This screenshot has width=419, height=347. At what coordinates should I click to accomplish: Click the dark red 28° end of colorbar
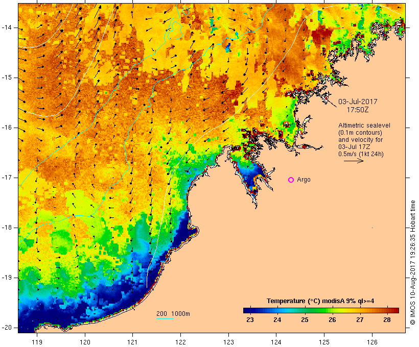coord(395,310)
